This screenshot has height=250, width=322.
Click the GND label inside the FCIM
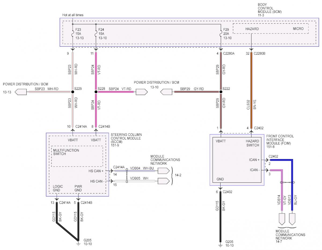coord(220,179)
